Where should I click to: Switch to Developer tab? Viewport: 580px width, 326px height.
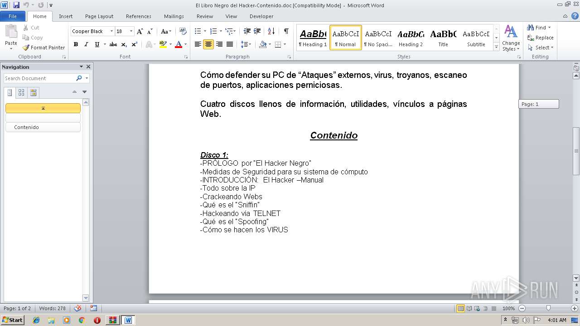click(x=261, y=16)
